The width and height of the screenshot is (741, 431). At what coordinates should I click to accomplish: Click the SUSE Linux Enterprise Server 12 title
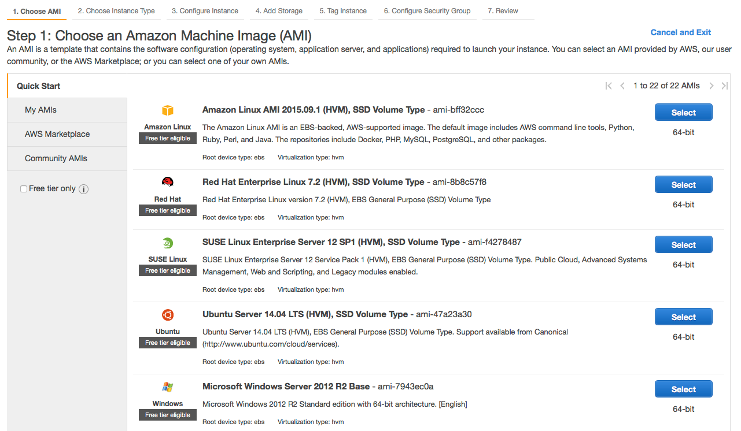[331, 242]
